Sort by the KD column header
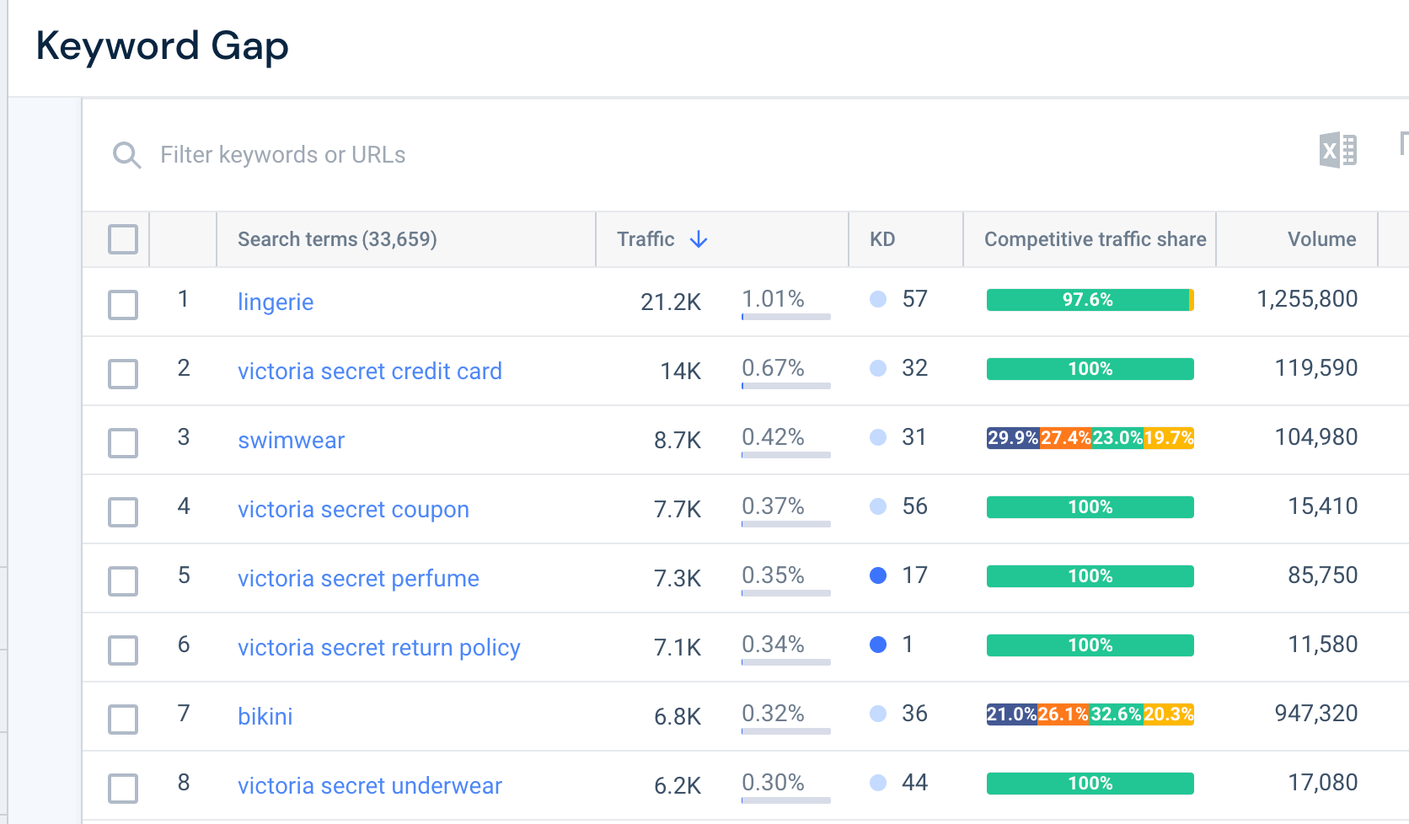 tap(882, 239)
